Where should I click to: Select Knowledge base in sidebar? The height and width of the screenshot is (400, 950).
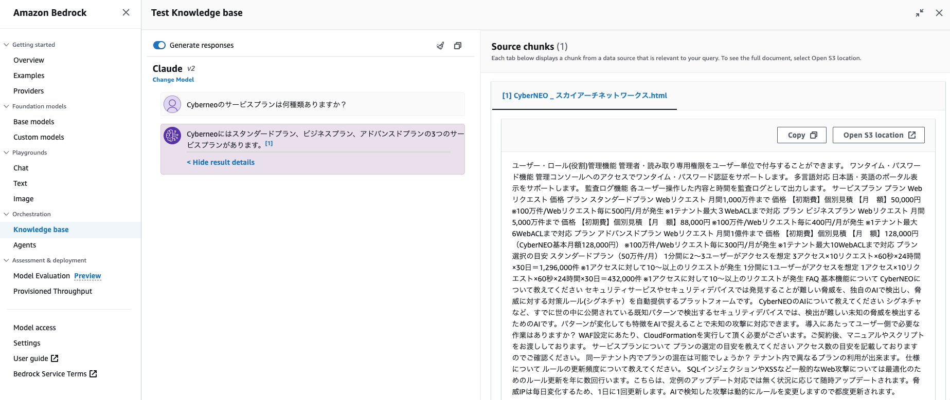(x=41, y=230)
